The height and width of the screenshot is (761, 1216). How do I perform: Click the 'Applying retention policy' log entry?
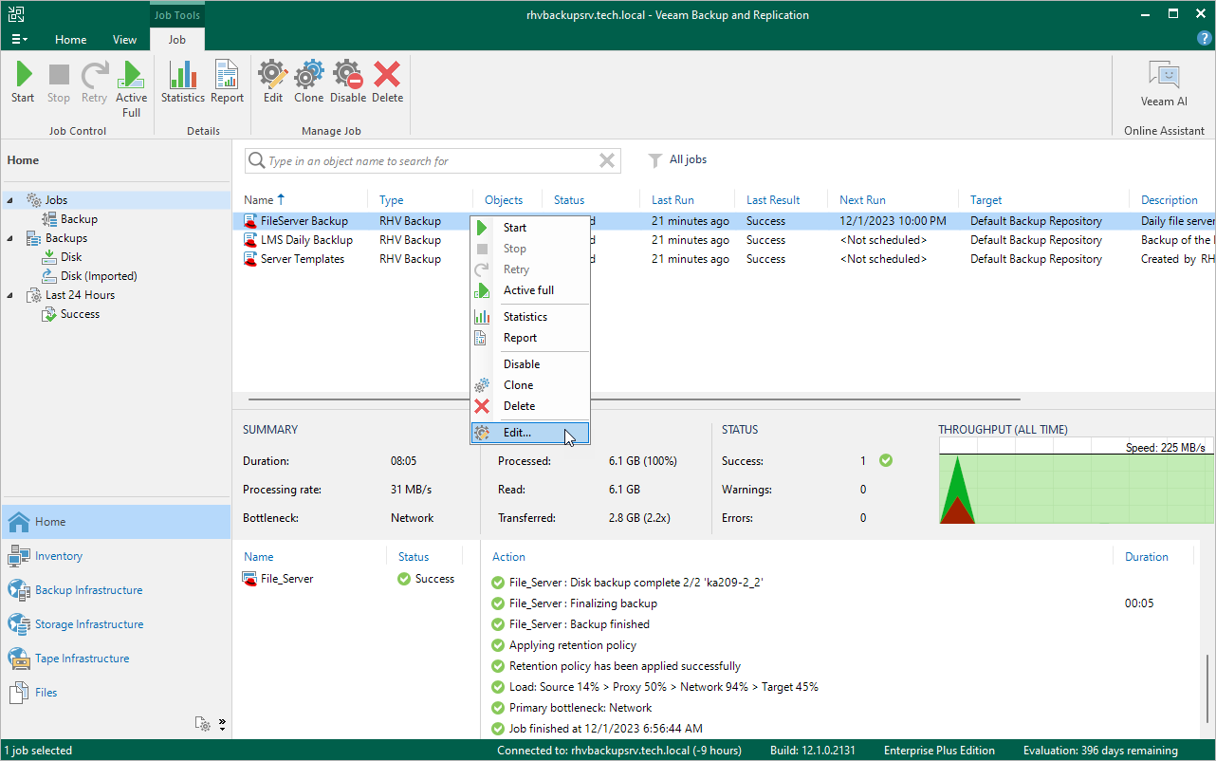click(x=573, y=645)
